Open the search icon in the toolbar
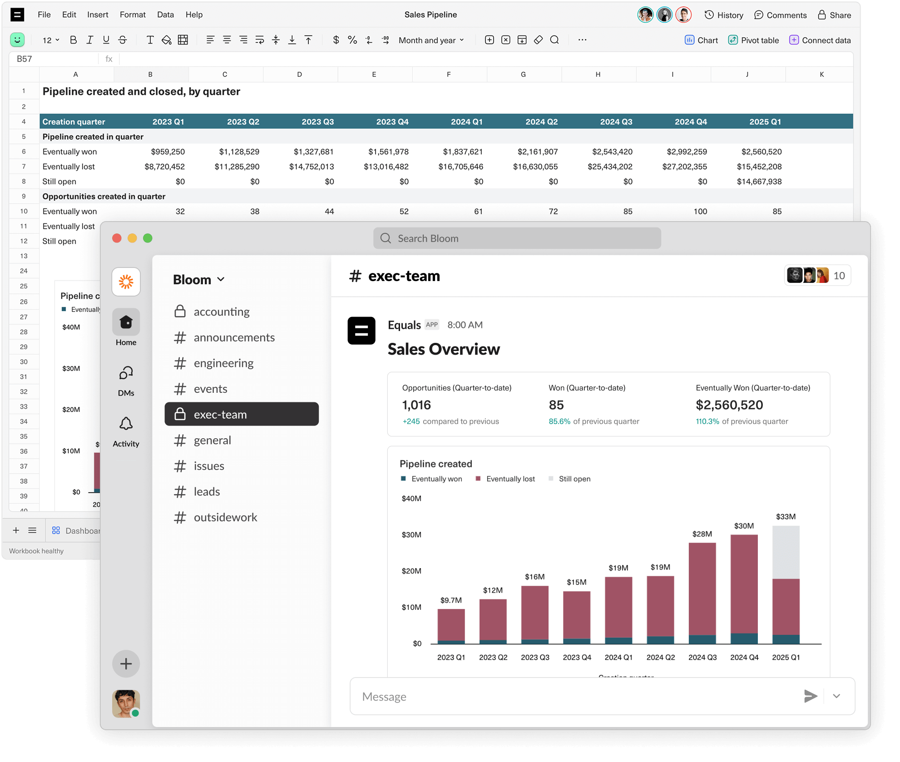Viewport: 900px width, 762px height. (554, 40)
